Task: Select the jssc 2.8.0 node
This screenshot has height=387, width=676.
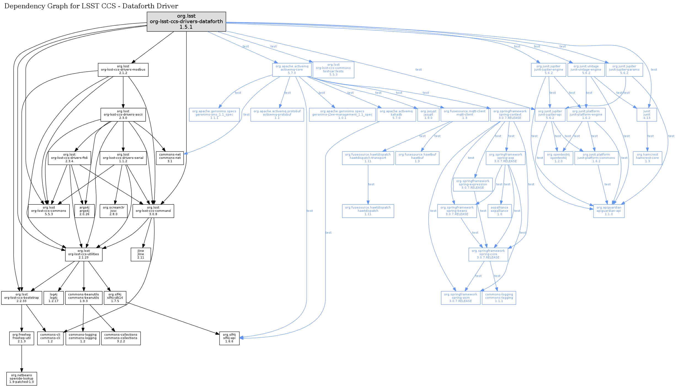Action: [x=113, y=211]
